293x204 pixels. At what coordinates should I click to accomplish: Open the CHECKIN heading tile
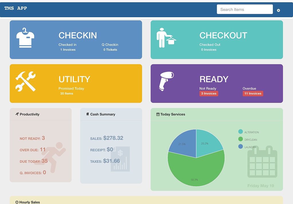pyautogui.click(x=78, y=35)
